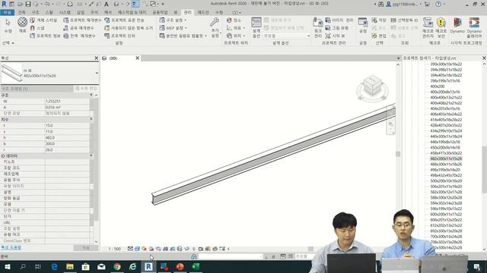Open Manage Images (이미지 관리)

(339, 20)
